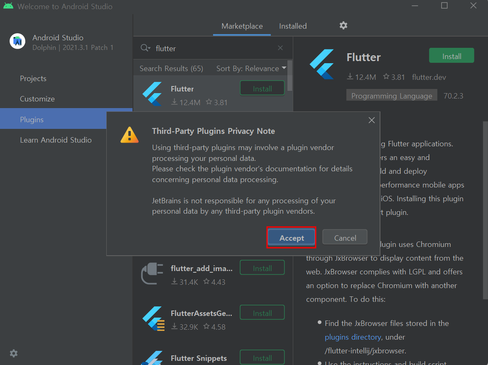Select the Flutter Snippets plugin icon
The width and height of the screenshot is (488, 365).
point(152,358)
